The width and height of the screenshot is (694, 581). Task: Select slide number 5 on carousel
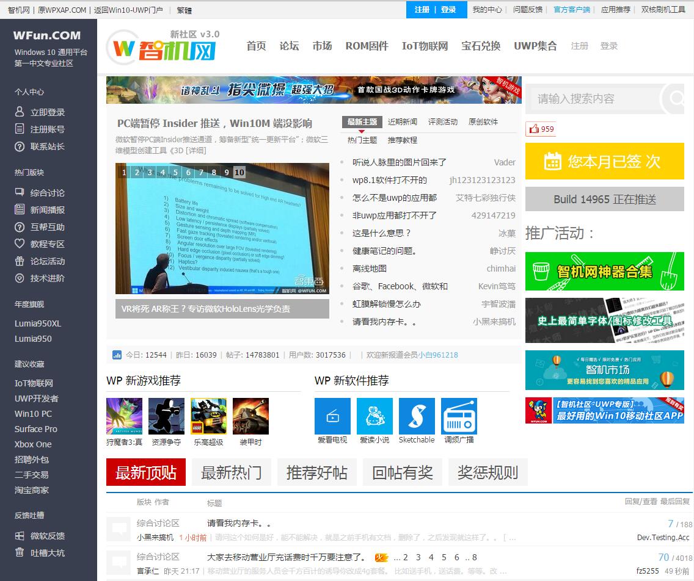(176, 173)
